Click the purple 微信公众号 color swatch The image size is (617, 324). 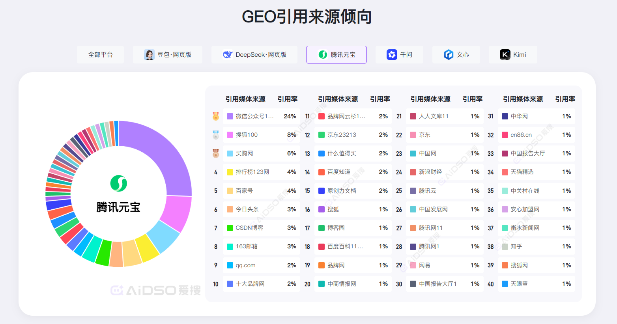click(x=230, y=116)
